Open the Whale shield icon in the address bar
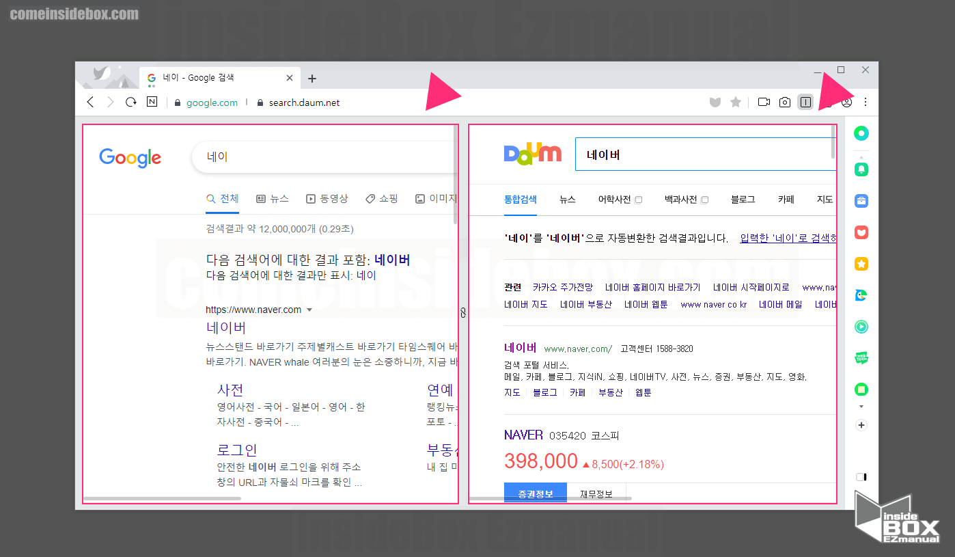 coord(715,103)
